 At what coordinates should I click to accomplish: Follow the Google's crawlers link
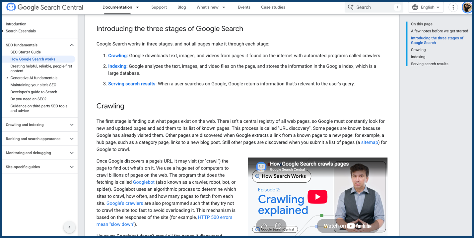(x=125, y=203)
